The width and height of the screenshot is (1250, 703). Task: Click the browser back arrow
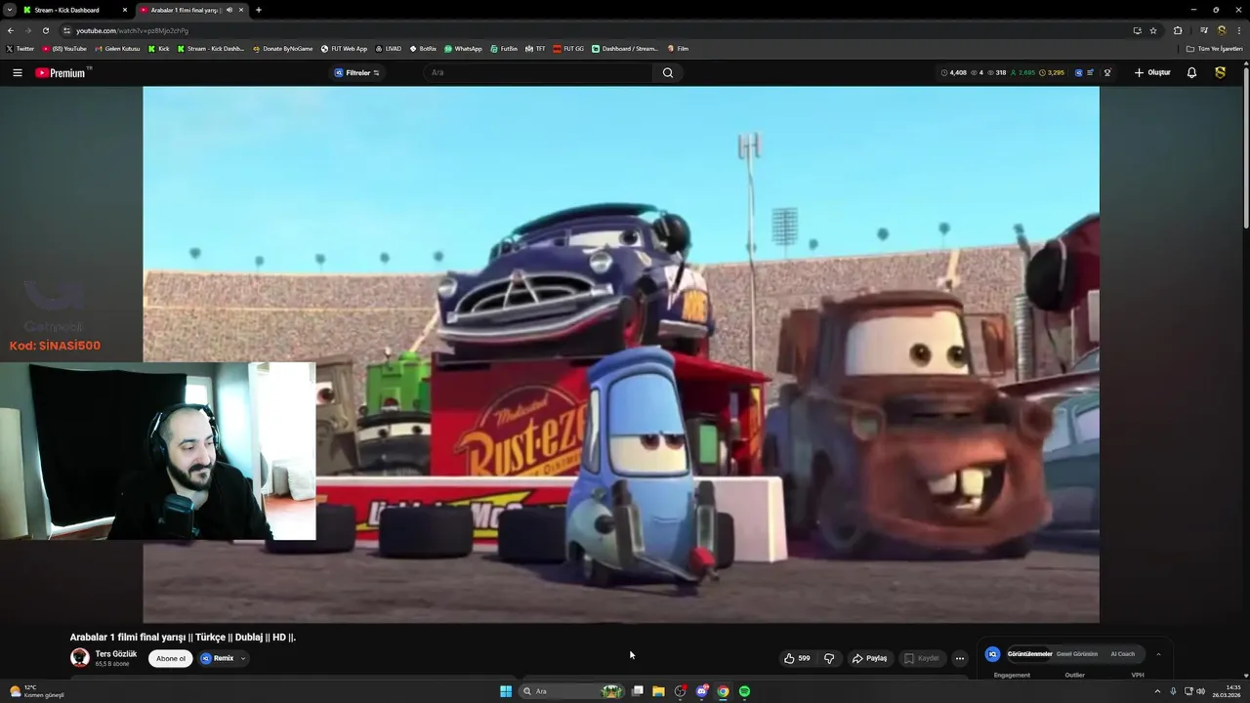[11, 30]
